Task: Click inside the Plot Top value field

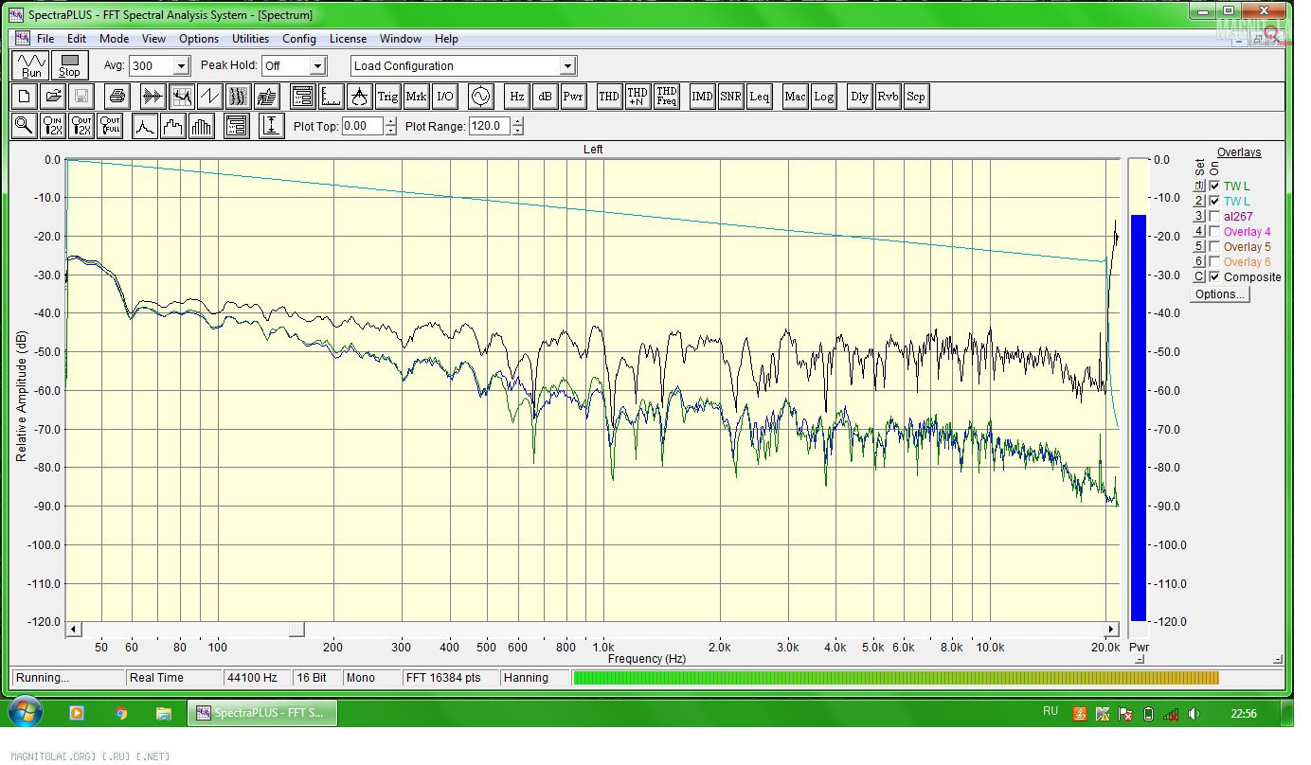Action: tap(363, 126)
